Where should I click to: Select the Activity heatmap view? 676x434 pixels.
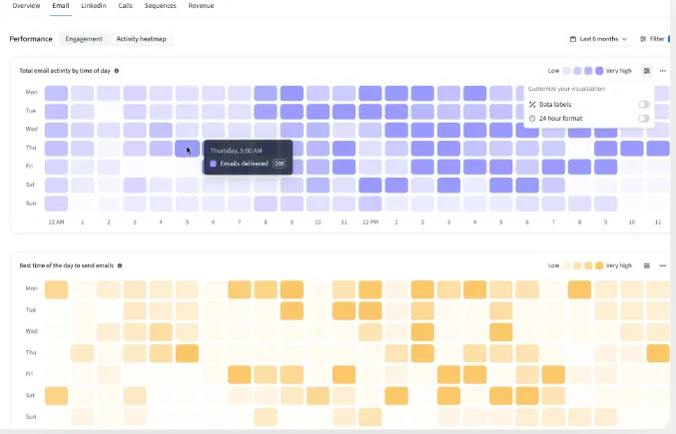point(141,39)
